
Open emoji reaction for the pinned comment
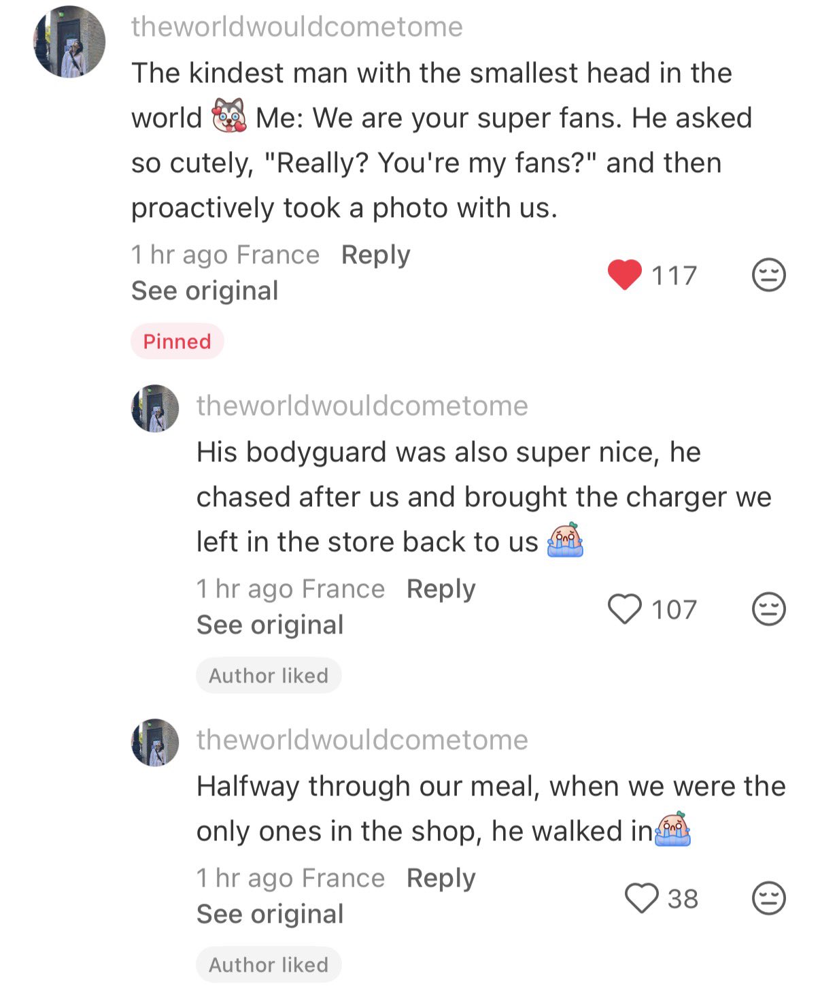point(768,275)
